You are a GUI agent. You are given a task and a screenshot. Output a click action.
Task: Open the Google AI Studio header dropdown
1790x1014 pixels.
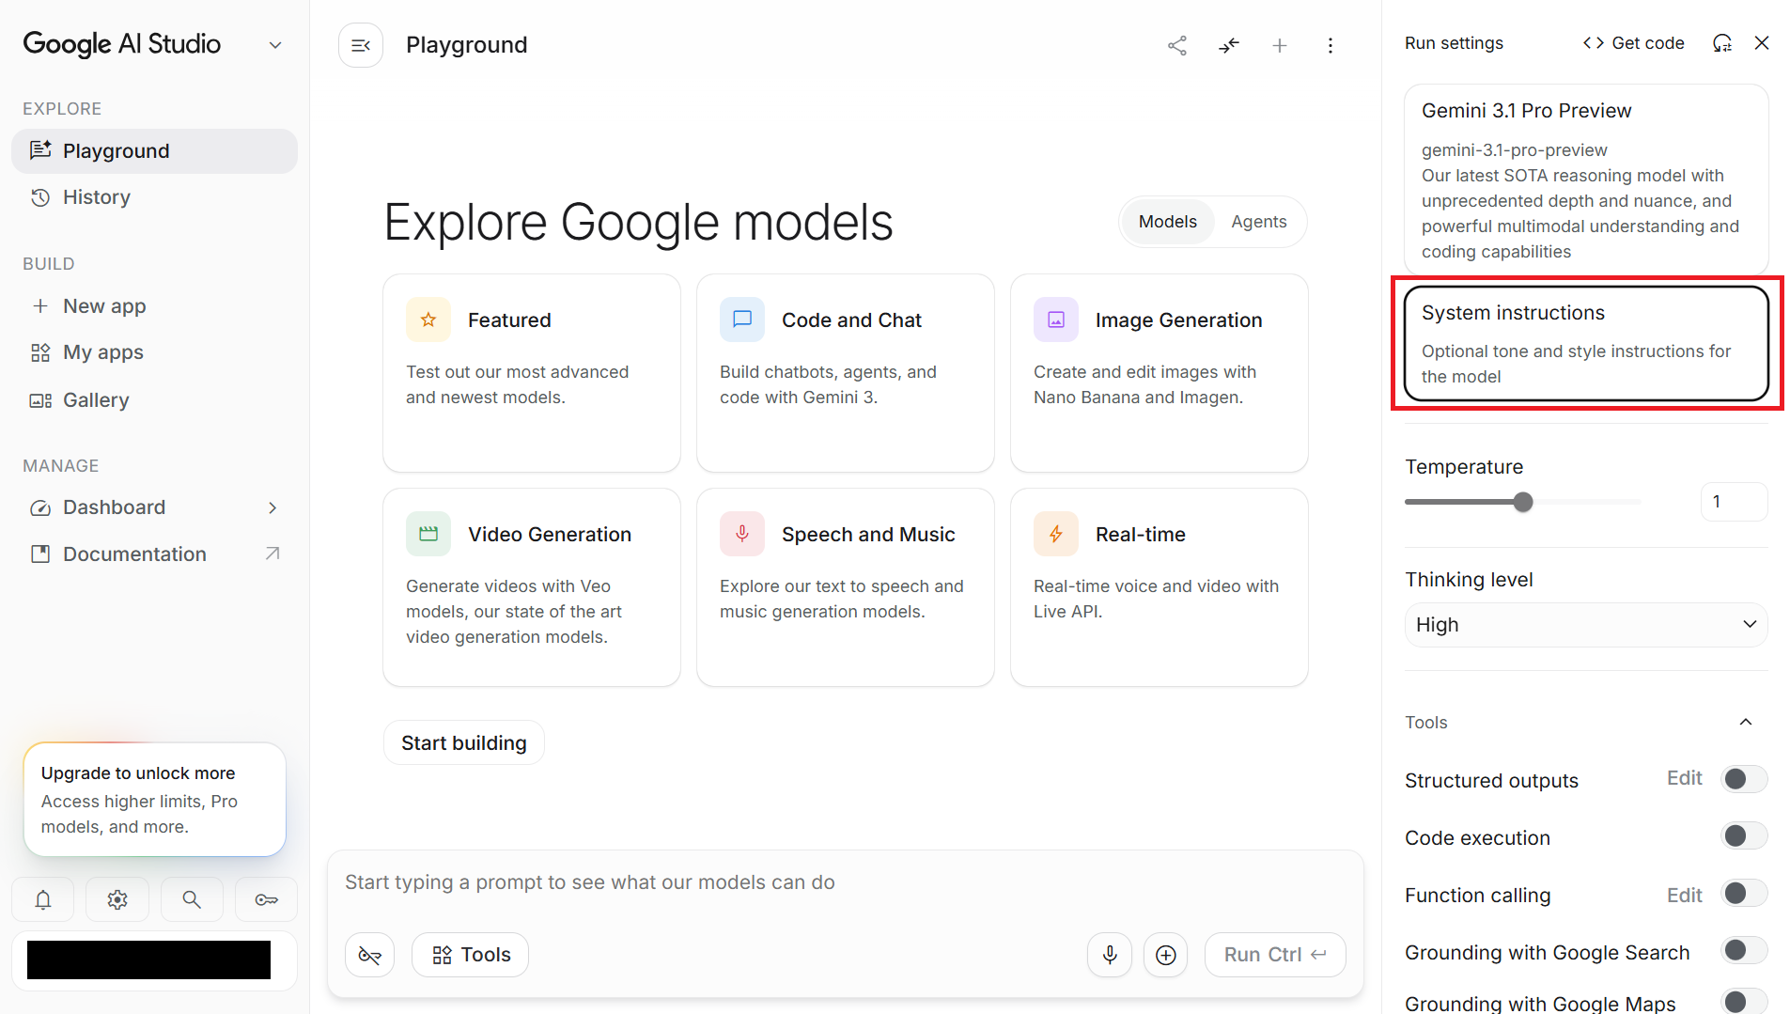(x=275, y=45)
